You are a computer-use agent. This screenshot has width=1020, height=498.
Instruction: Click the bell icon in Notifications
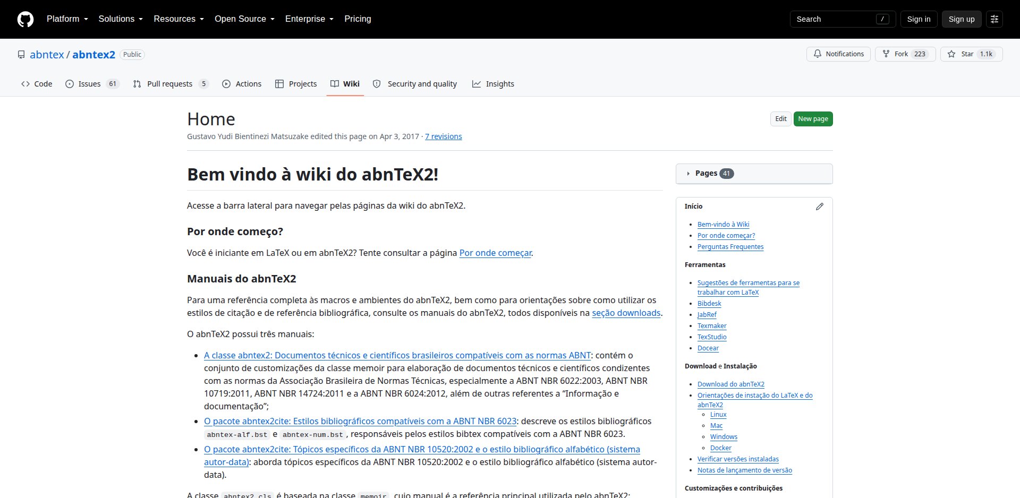[x=818, y=54]
